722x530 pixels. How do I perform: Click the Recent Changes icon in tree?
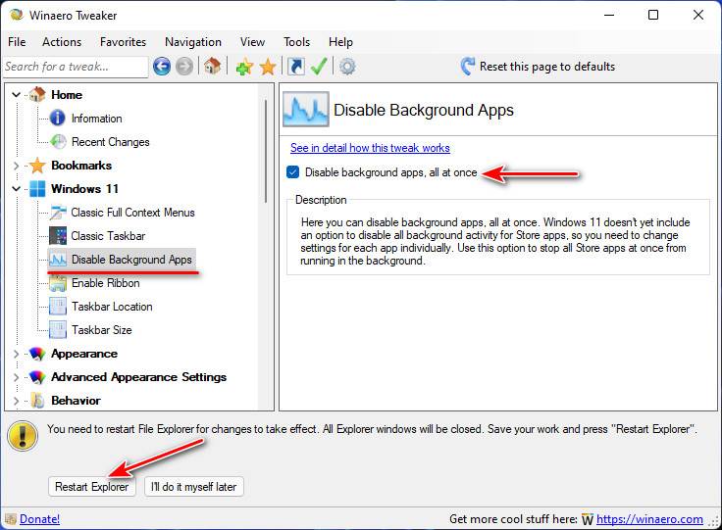[58, 142]
